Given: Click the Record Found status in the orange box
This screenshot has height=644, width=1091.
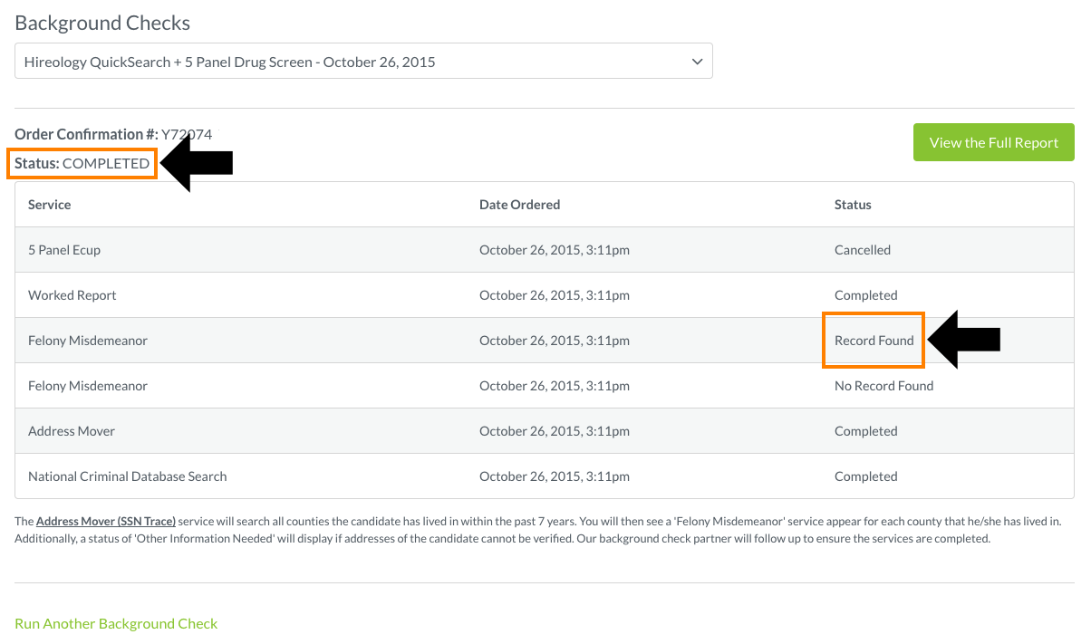Looking at the screenshot, I should point(874,341).
